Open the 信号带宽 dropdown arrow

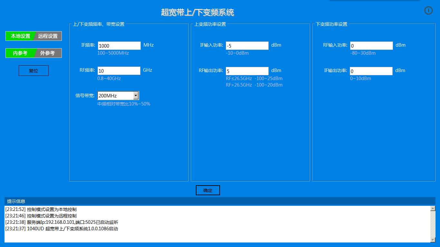[136, 96]
